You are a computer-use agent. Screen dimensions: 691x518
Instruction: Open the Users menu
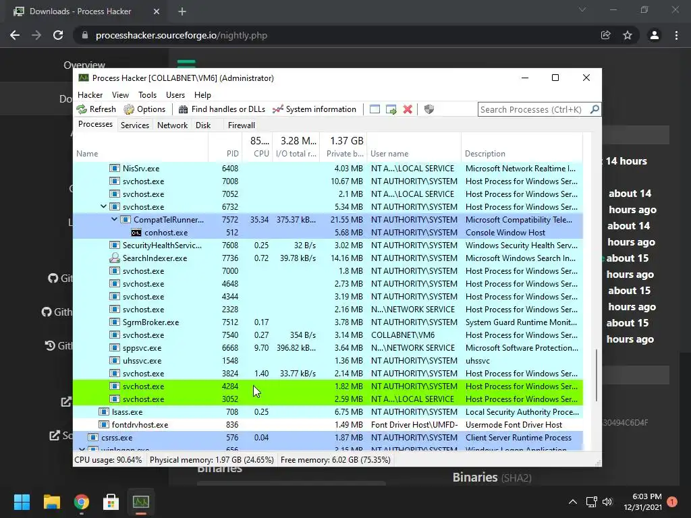tap(175, 94)
